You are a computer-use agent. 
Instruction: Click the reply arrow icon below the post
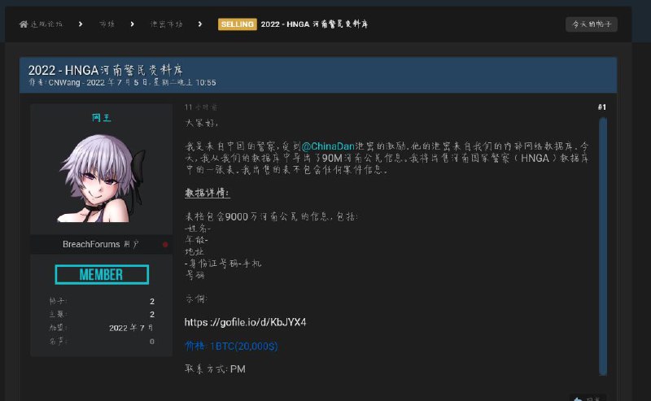click(x=578, y=398)
